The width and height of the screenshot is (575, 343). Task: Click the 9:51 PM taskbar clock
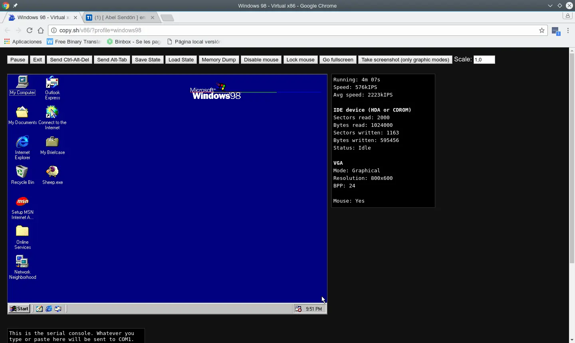[x=314, y=309]
